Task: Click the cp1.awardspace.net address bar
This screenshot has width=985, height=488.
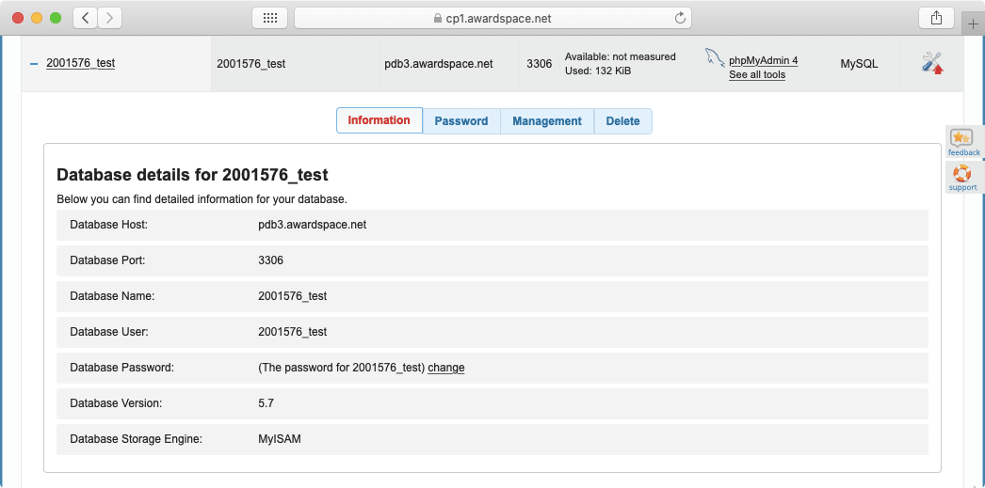Action: (x=492, y=18)
